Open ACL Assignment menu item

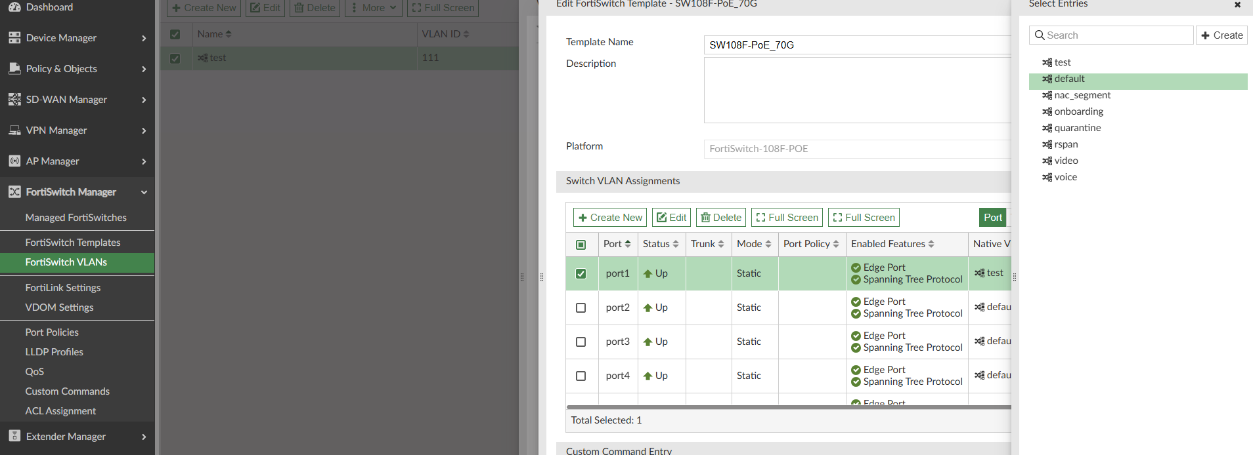point(60,411)
